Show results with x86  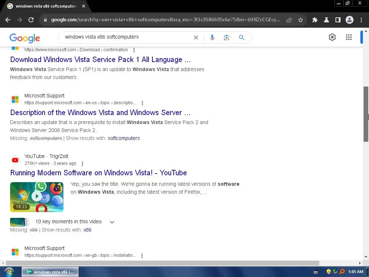(87, 230)
